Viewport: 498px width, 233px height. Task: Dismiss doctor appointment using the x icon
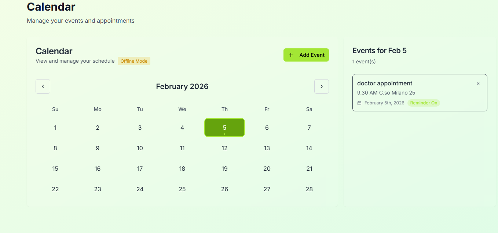tap(478, 84)
